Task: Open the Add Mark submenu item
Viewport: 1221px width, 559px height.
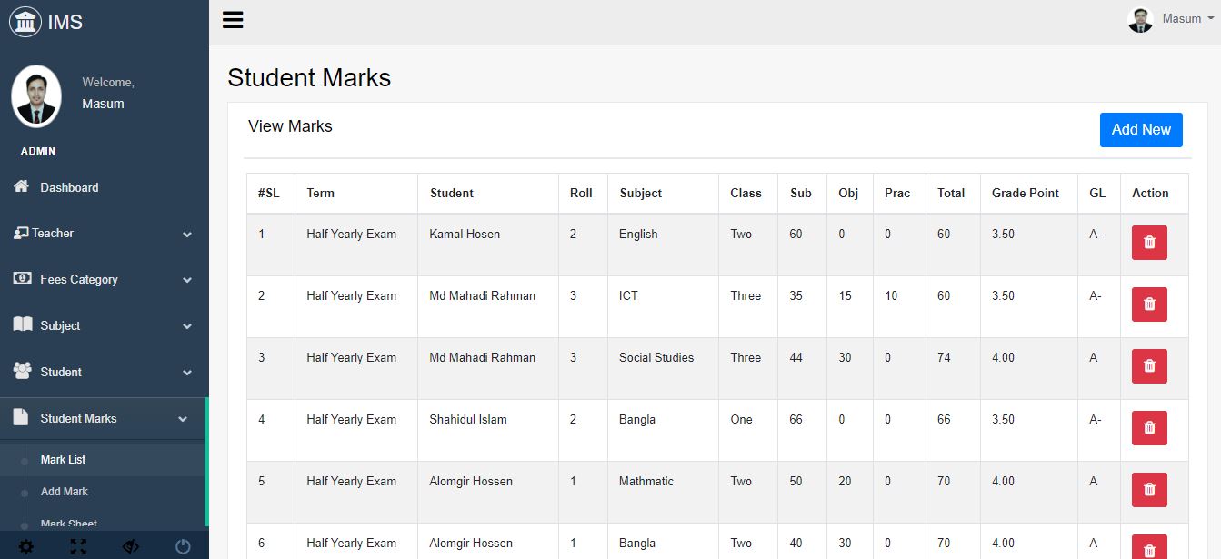Action: (x=65, y=492)
